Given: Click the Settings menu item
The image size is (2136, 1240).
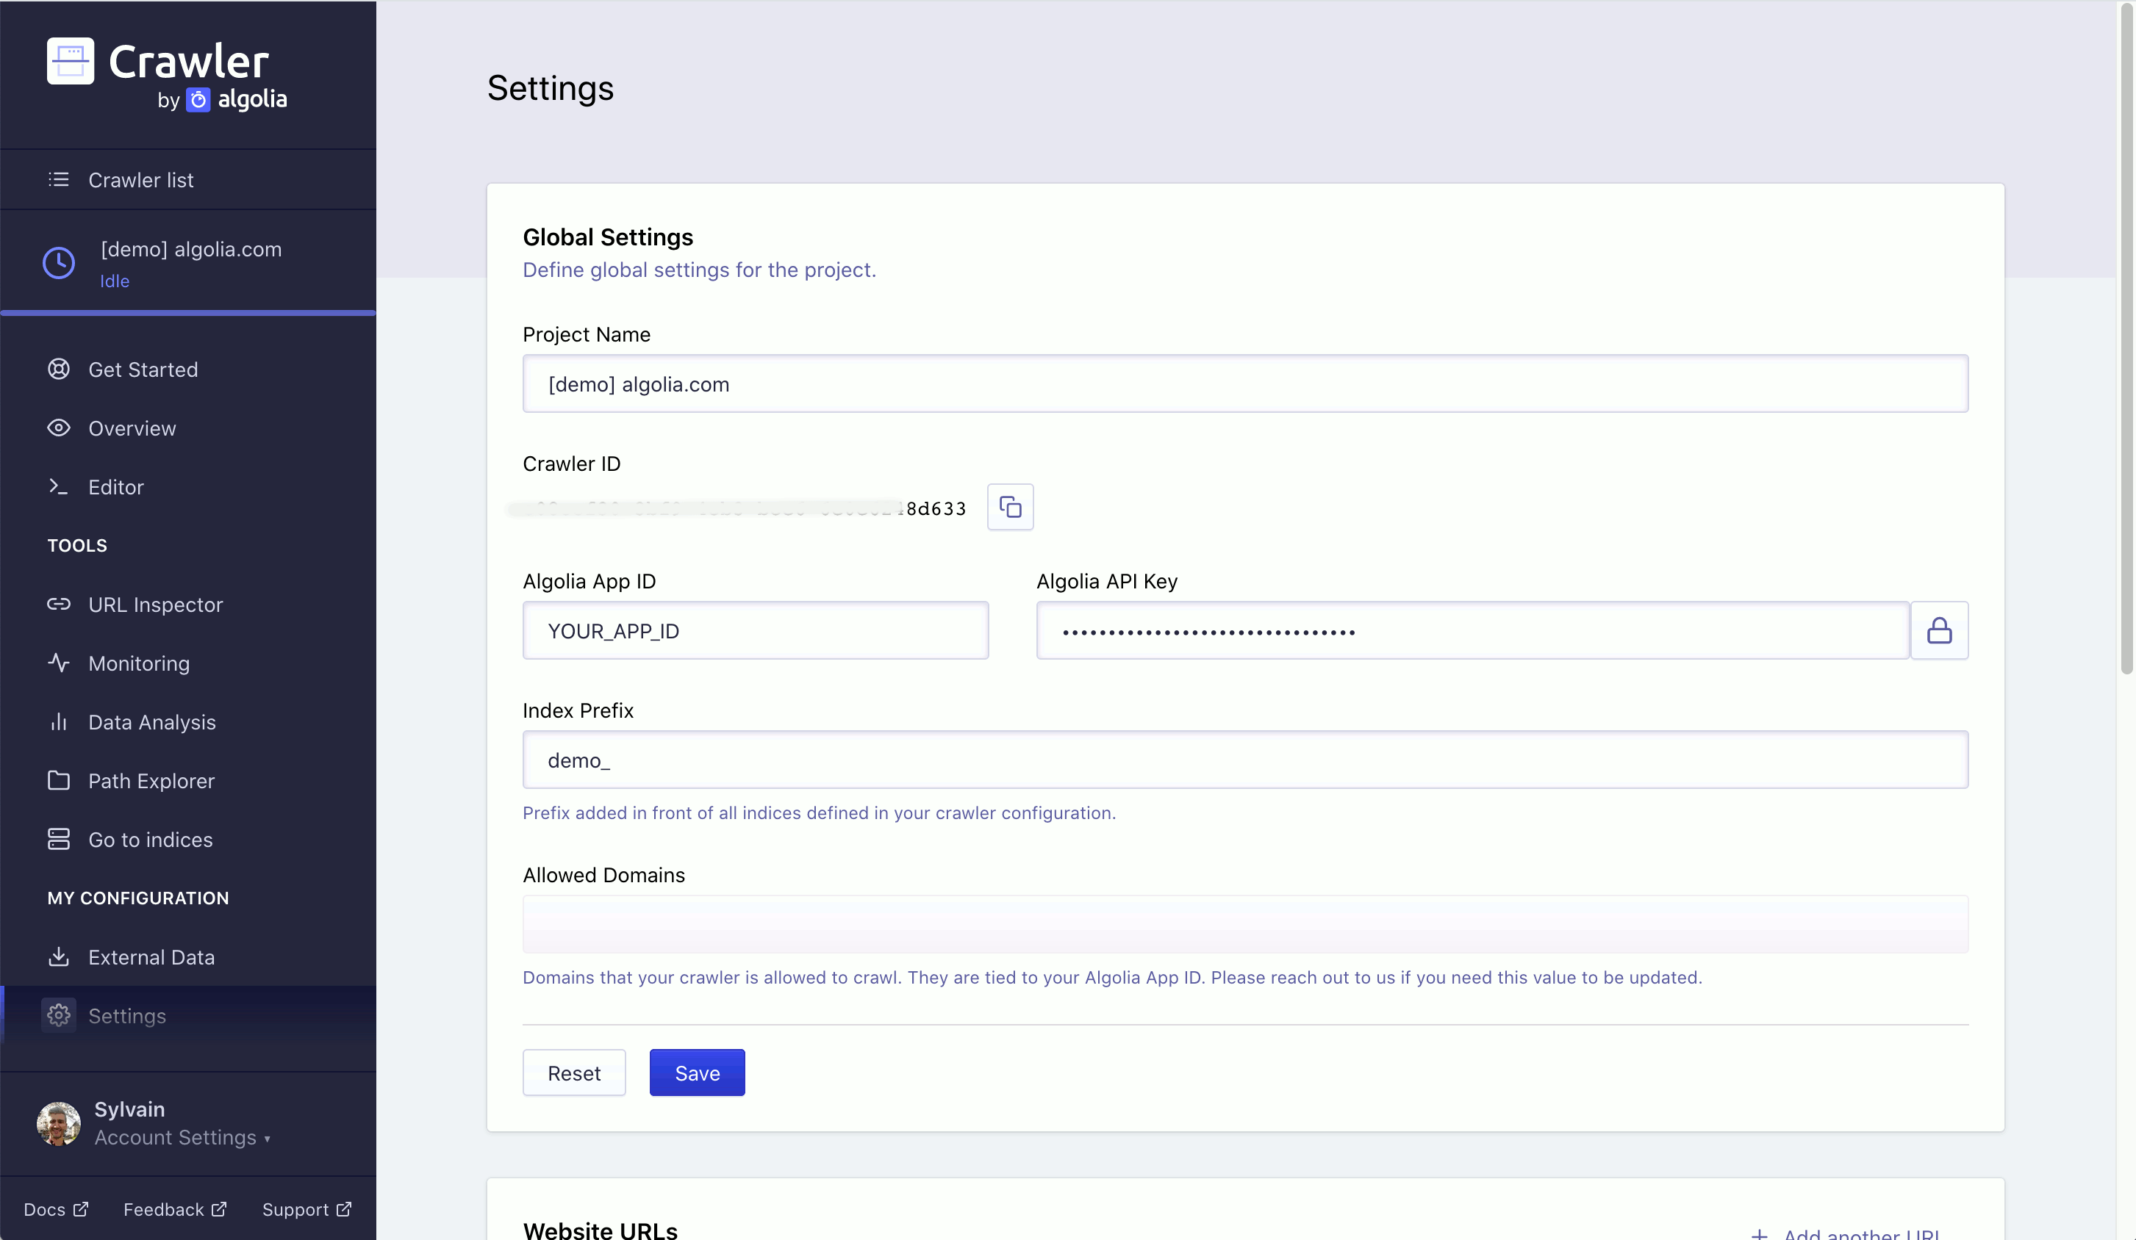Looking at the screenshot, I should click(126, 1016).
